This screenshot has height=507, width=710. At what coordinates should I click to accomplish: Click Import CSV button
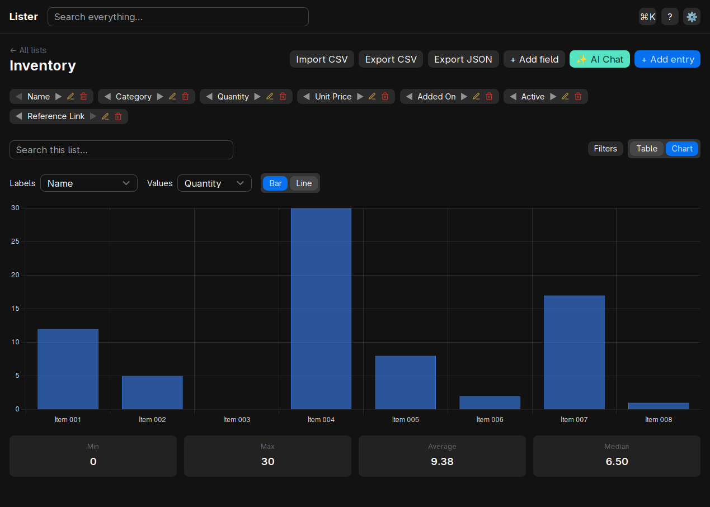coord(322,59)
